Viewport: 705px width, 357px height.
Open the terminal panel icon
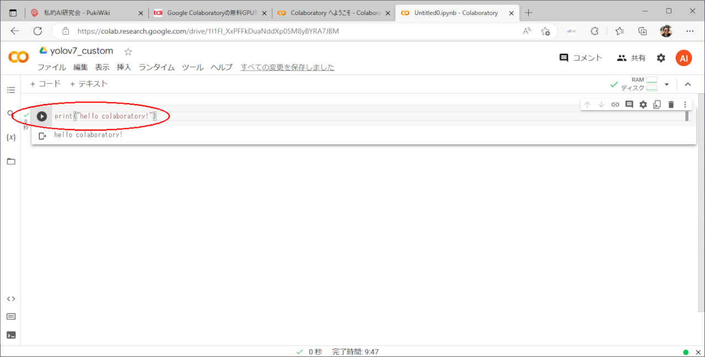(x=11, y=334)
